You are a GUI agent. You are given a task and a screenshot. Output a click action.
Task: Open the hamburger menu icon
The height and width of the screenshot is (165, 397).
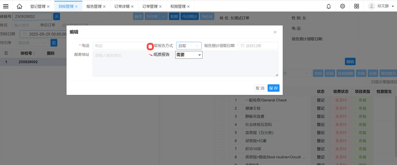[x=6, y=6]
